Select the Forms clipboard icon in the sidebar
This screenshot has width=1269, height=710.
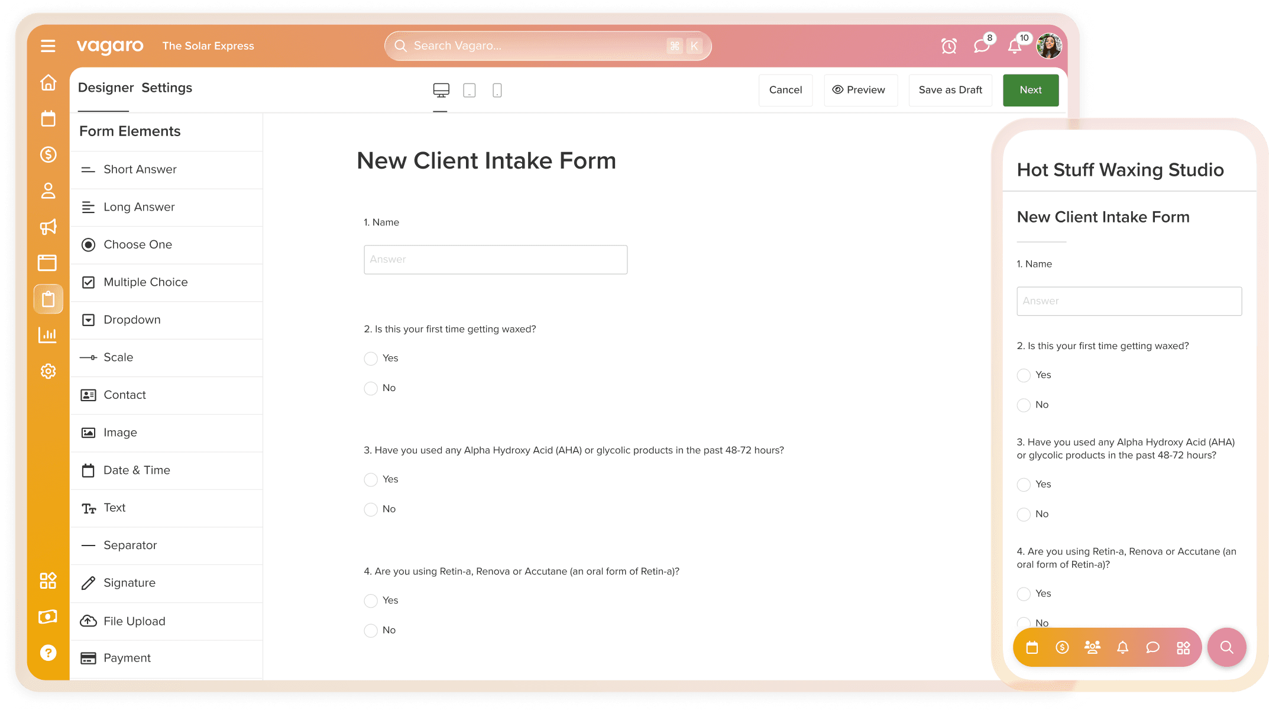(x=48, y=299)
